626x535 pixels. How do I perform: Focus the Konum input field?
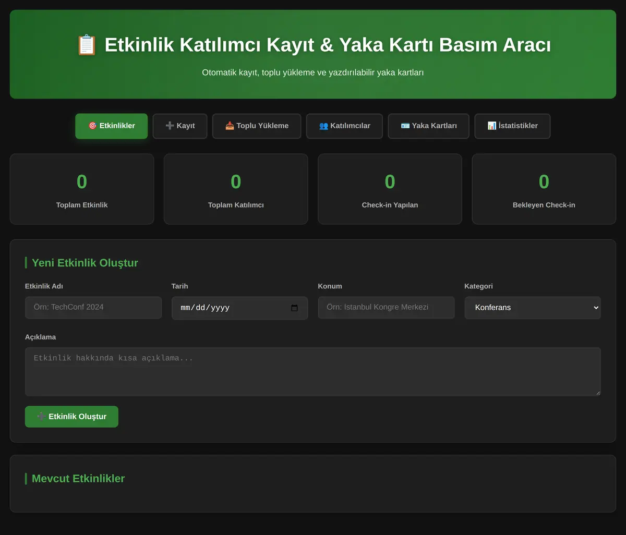386,308
